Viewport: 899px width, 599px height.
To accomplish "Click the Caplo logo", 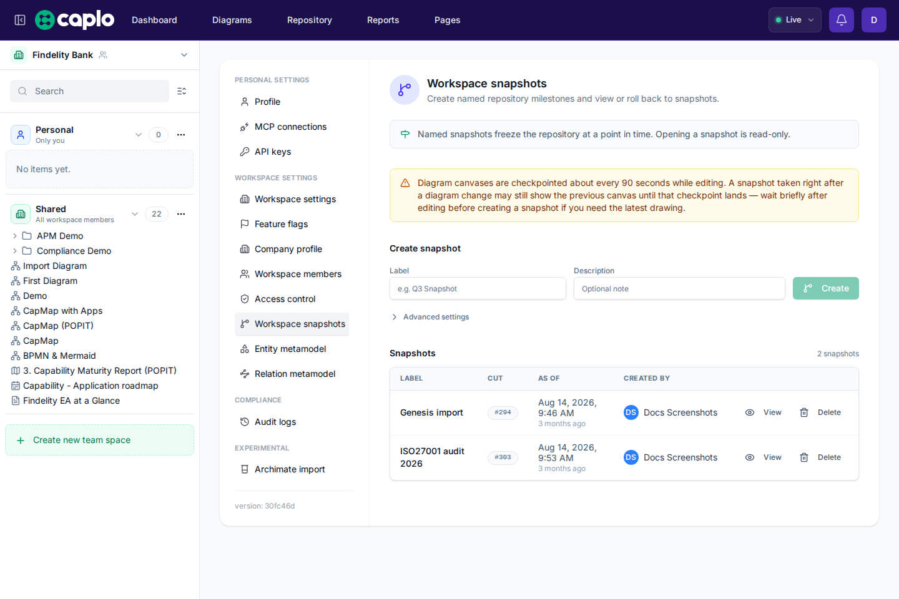I will pos(75,20).
